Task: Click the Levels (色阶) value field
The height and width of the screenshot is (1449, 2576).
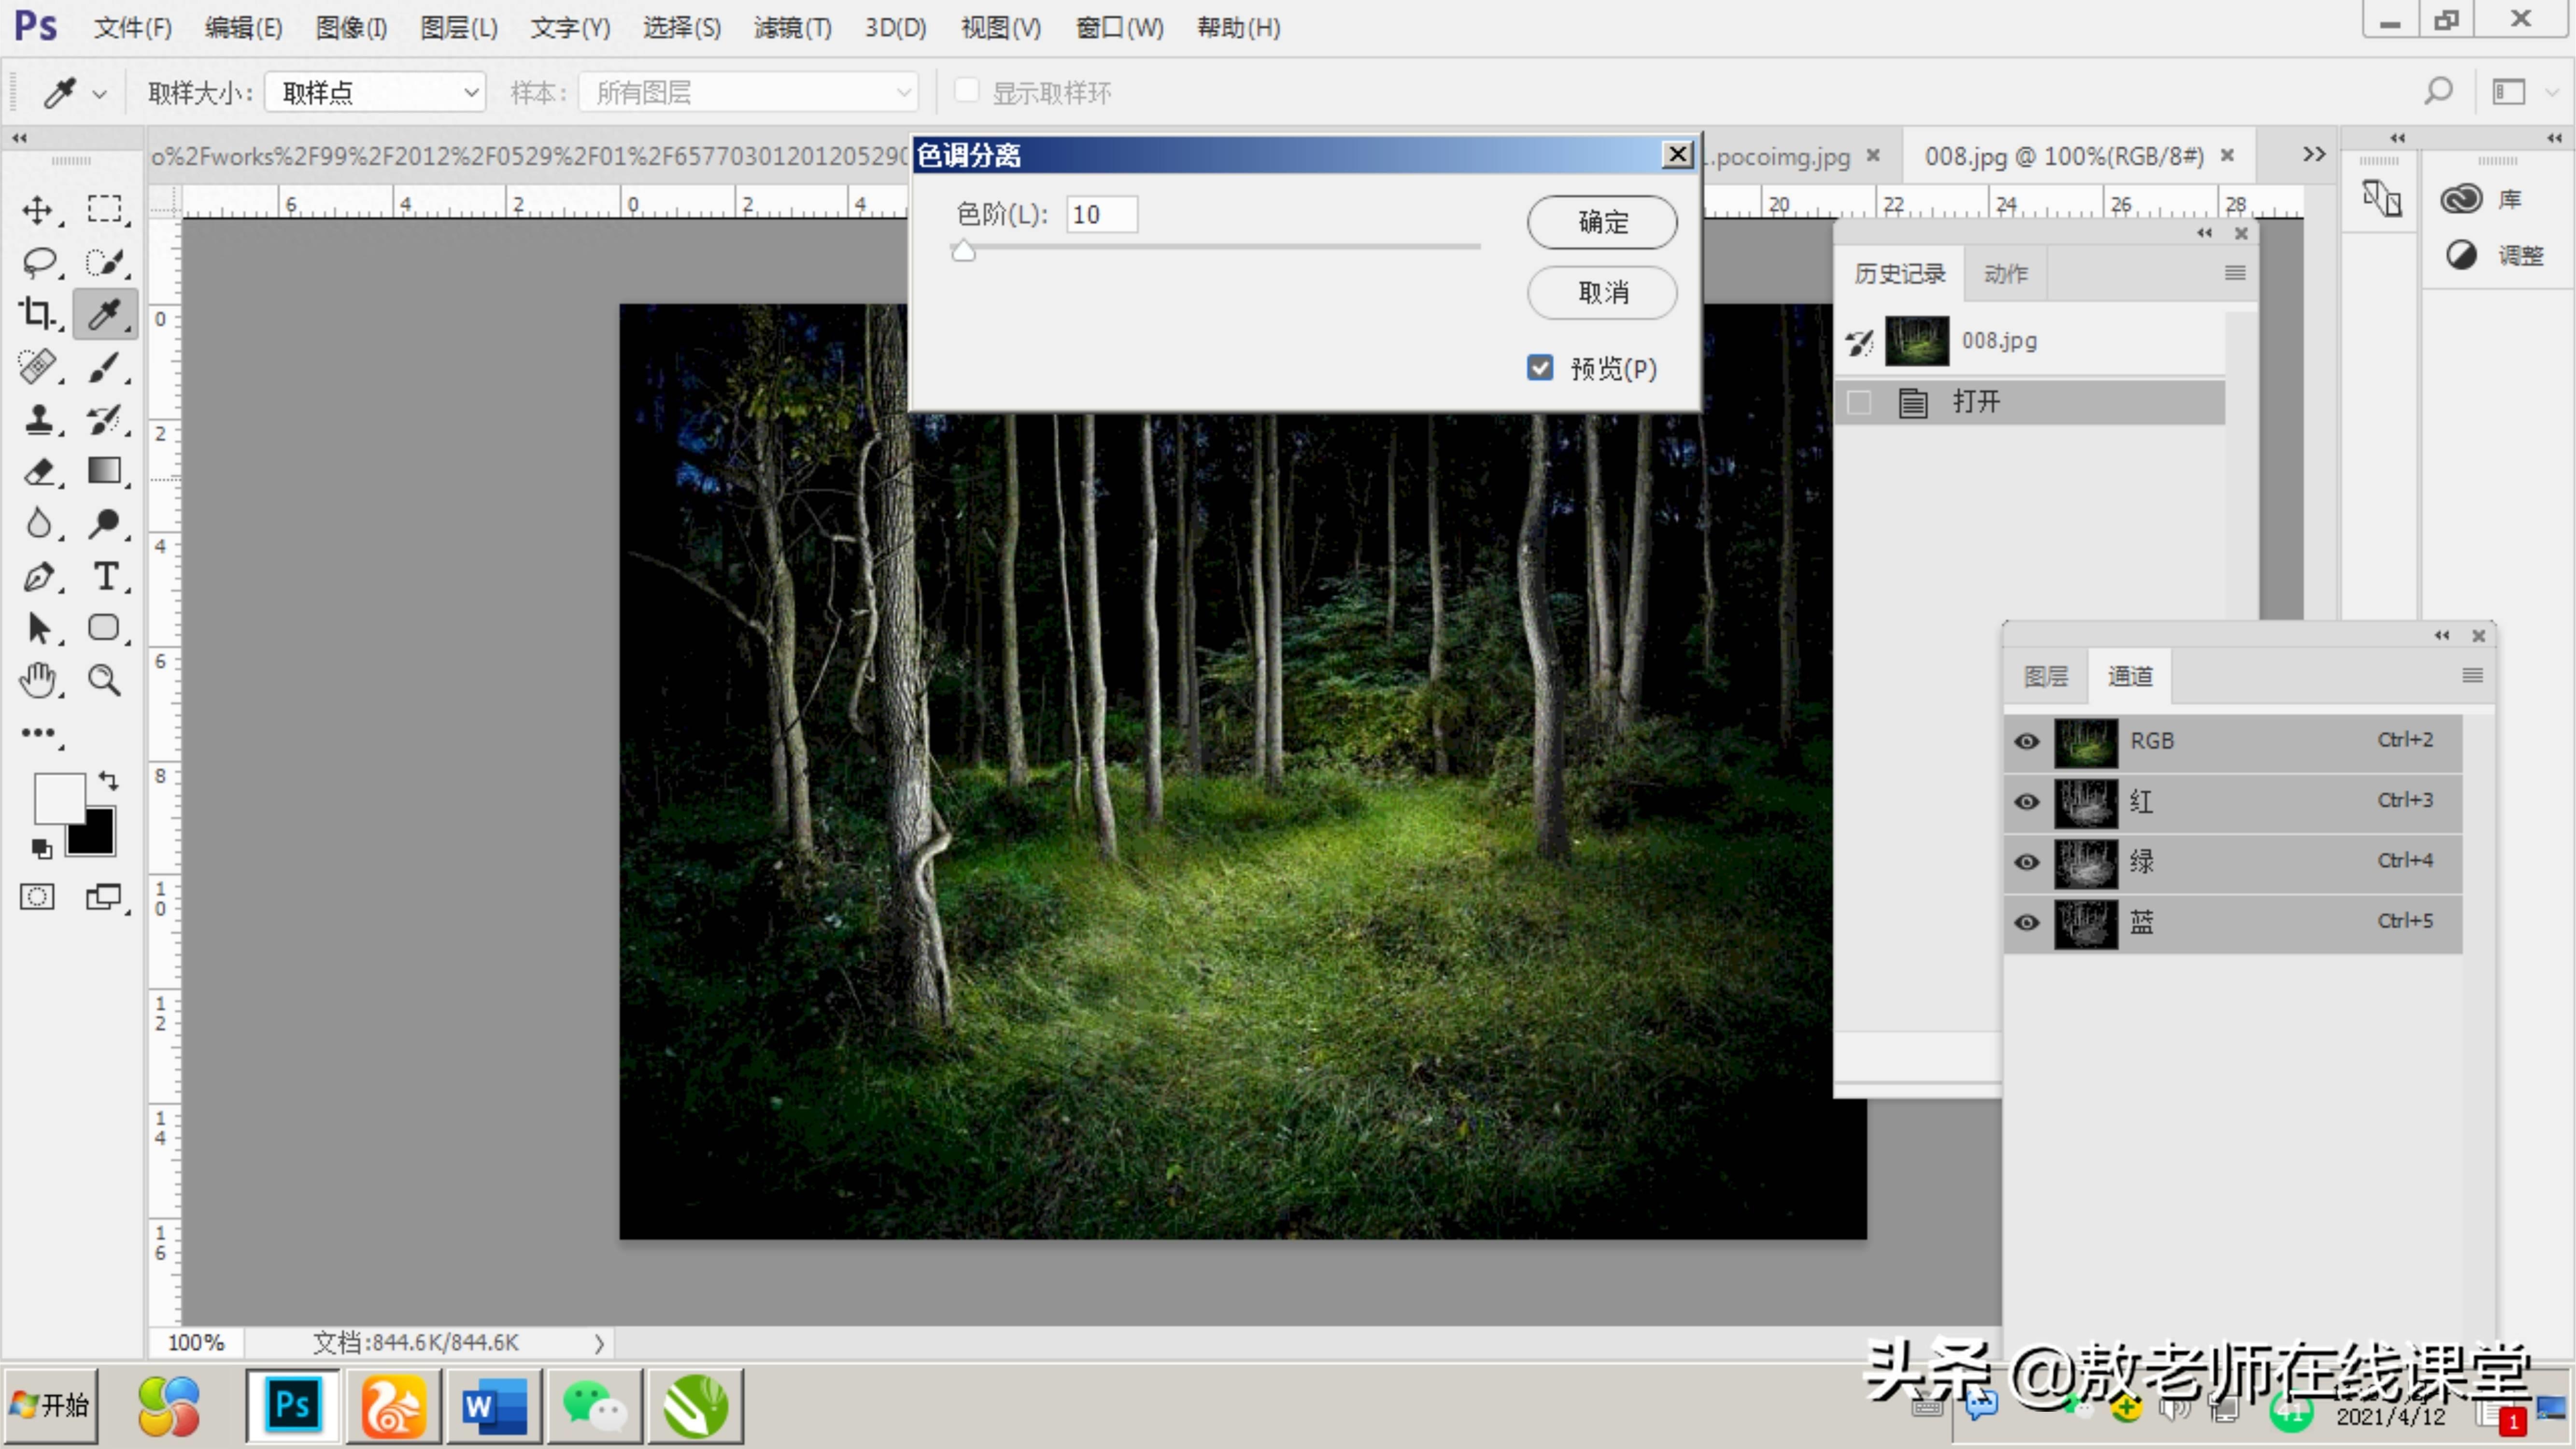Action: pos(1102,215)
